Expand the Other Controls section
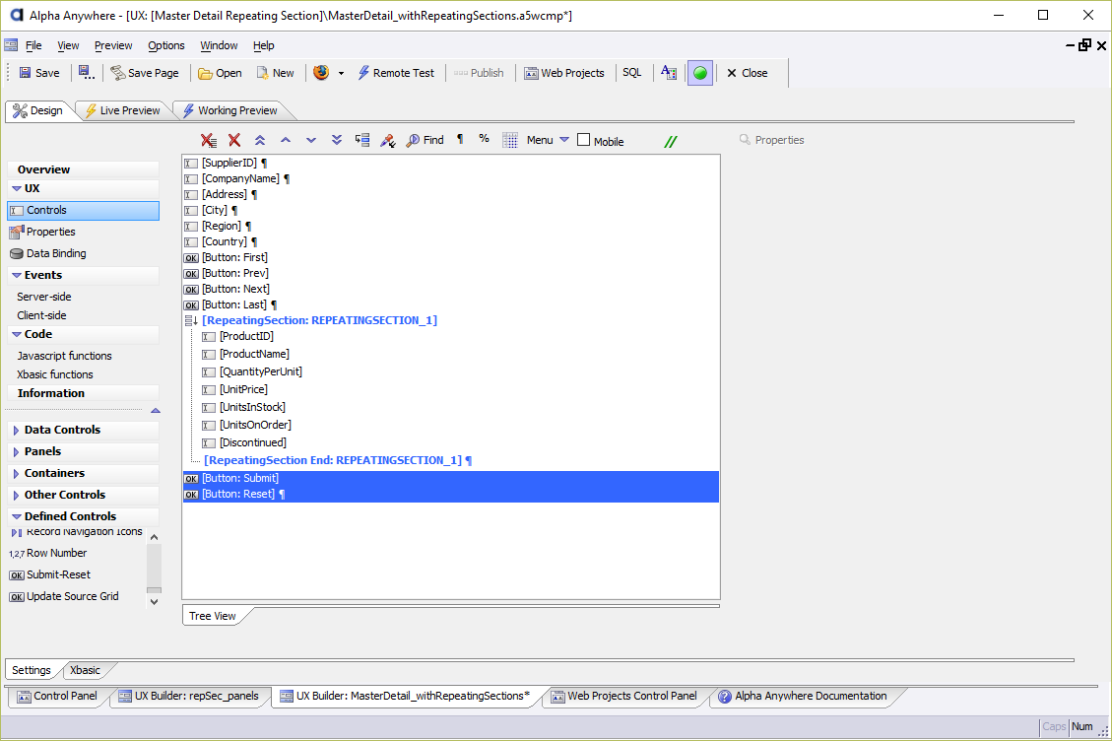The image size is (1112, 741). [x=17, y=496]
